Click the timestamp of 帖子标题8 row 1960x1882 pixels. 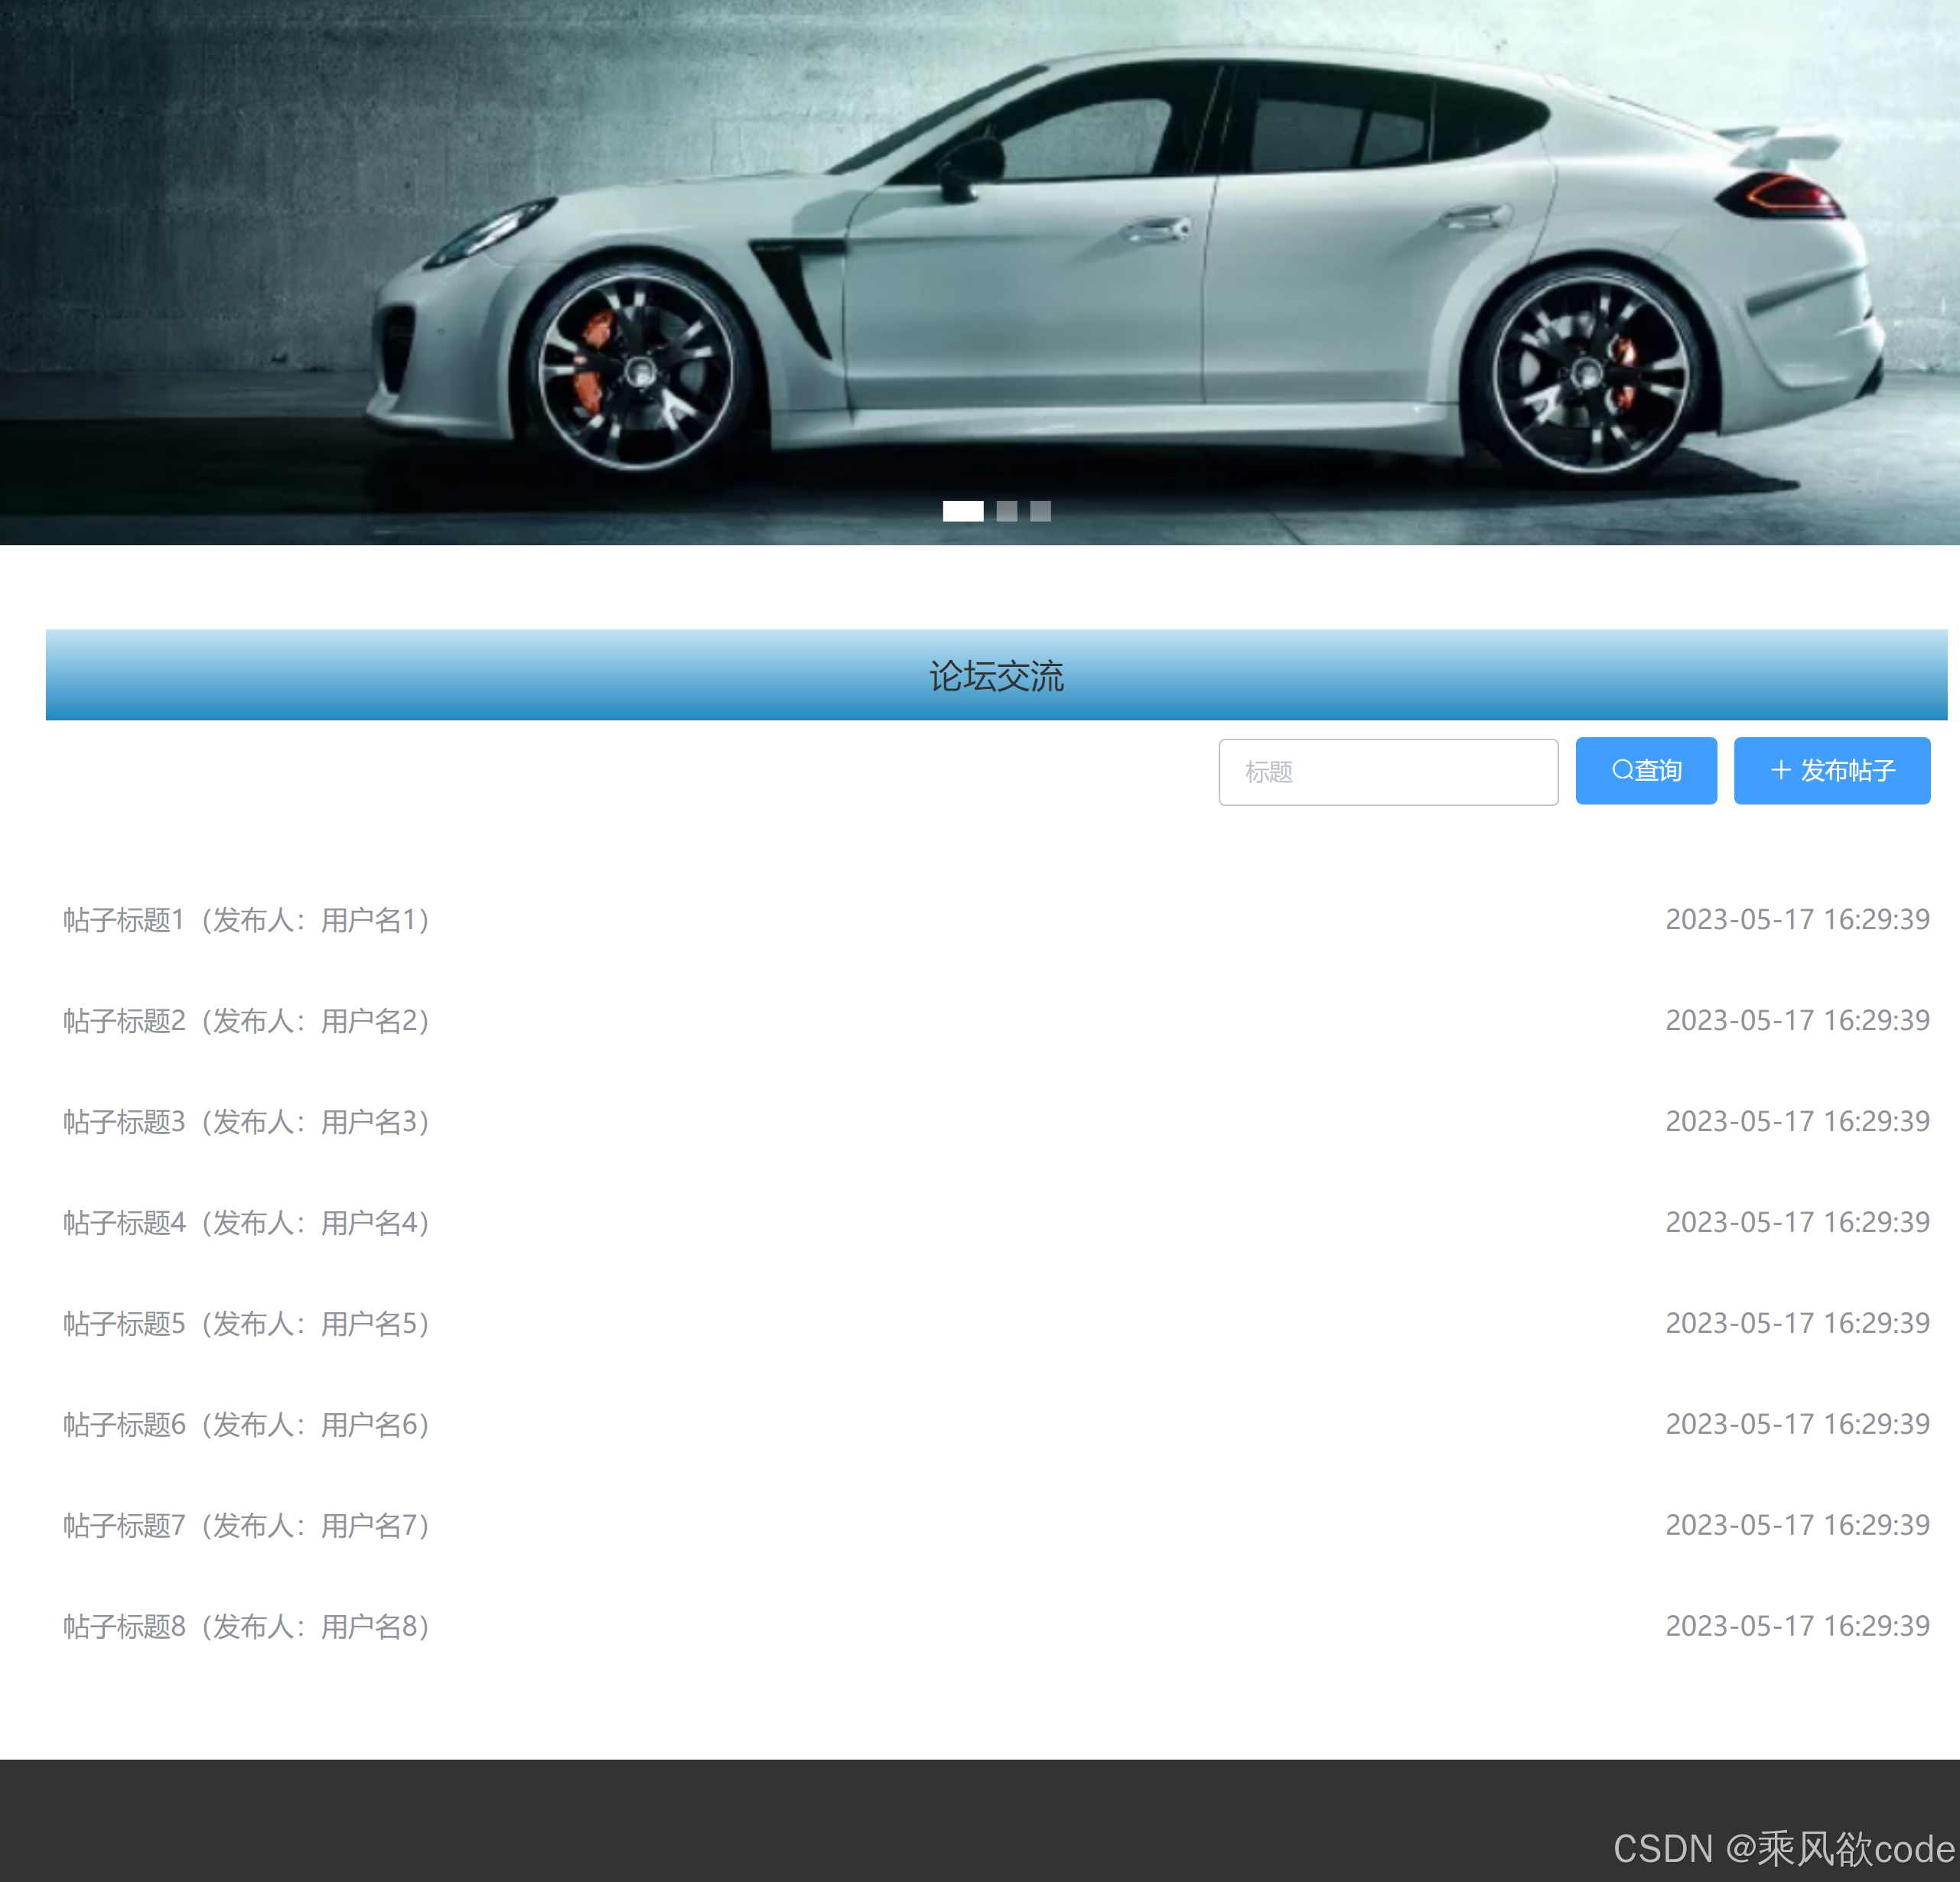[1797, 1626]
